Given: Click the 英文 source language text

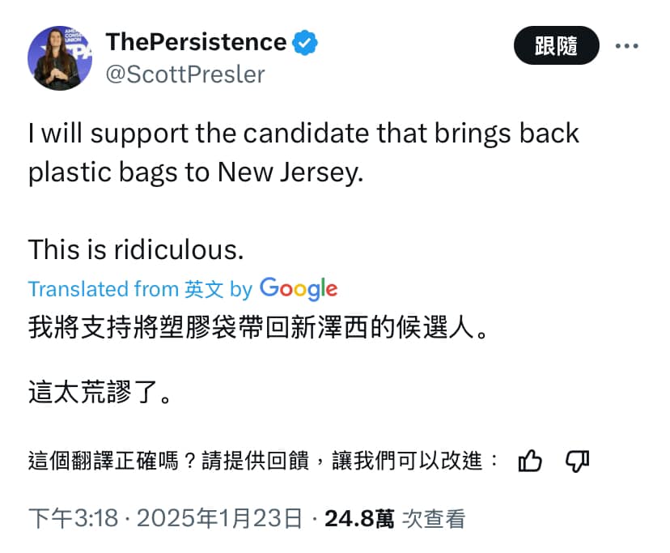Looking at the screenshot, I should coord(204,289).
